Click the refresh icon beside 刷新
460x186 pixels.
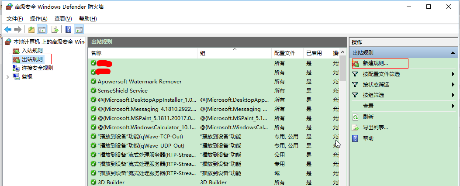(355, 117)
